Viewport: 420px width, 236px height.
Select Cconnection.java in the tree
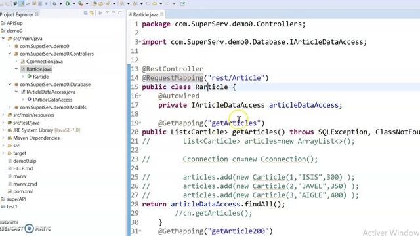45,61
